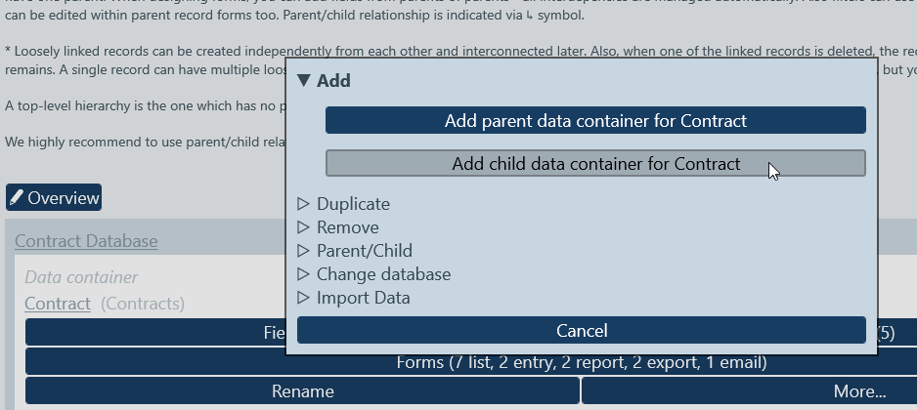Collapse the Add section
The height and width of the screenshot is (410, 917).
point(324,81)
